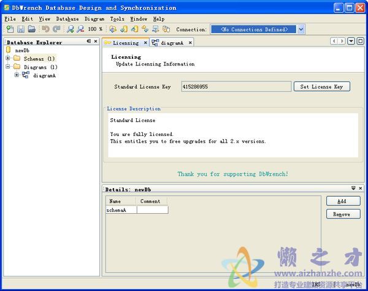Select the 'diagramA' tree label
The height and width of the screenshot is (291, 368).
click(x=44, y=75)
